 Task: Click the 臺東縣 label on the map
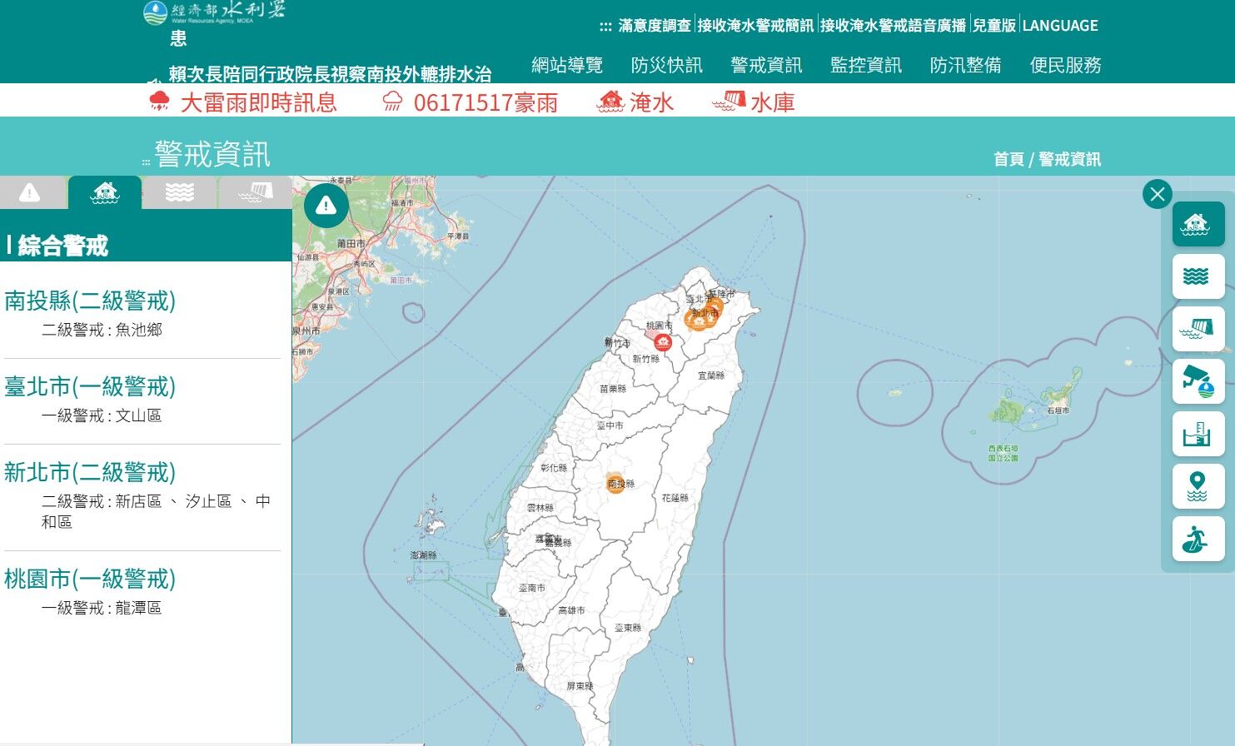point(628,628)
